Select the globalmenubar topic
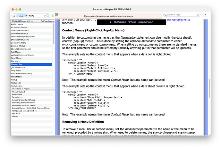 [x=31, y=68]
